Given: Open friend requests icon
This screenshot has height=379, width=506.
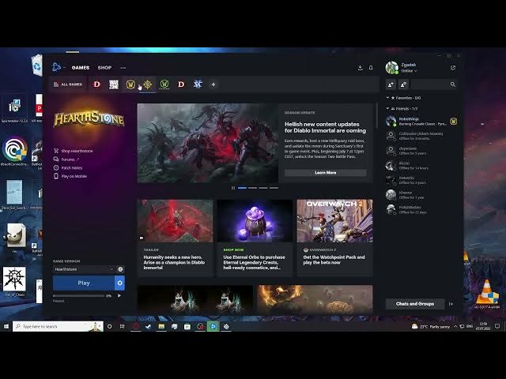Looking at the screenshot, I should (403, 84).
